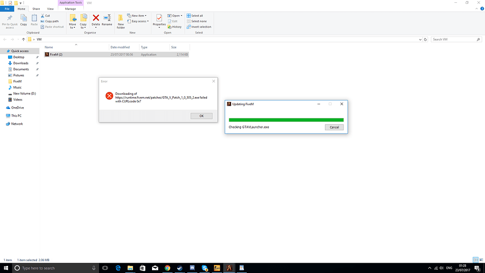This screenshot has height=273, width=485.
Task: Select the Delete tool in the ribbon
Action: point(96,20)
